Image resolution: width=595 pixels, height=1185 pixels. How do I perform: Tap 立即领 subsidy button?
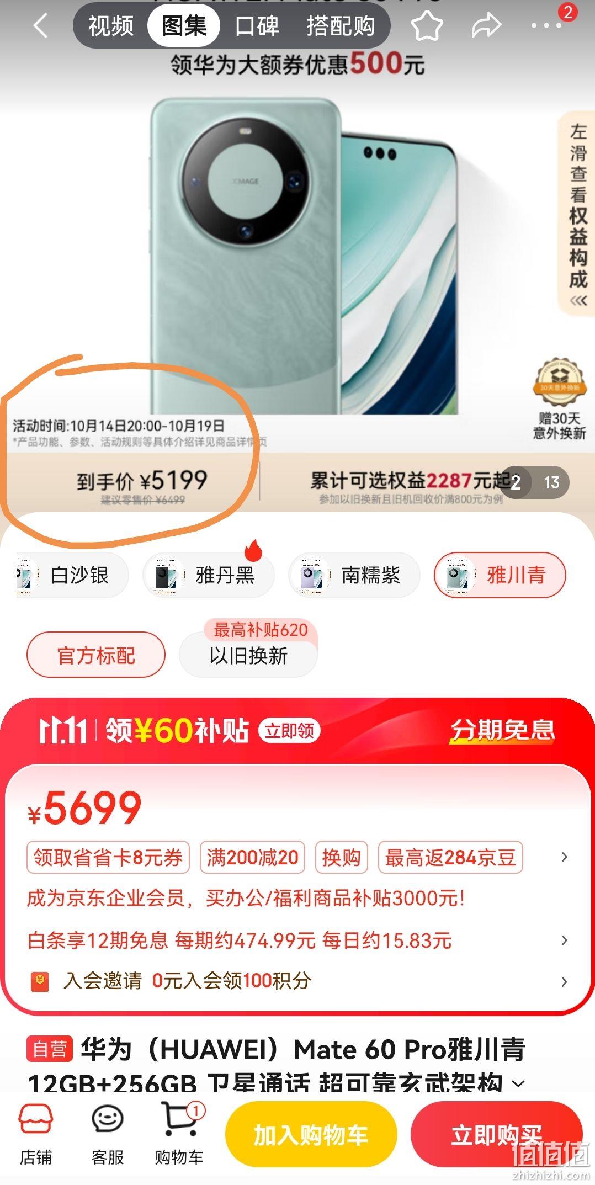click(289, 731)
